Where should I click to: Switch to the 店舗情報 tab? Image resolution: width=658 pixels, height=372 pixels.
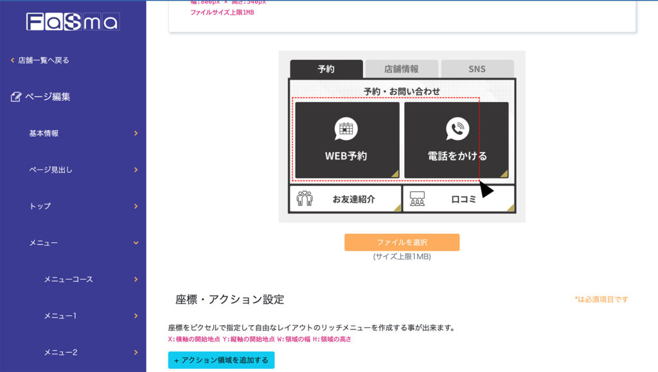pos(402,69)
